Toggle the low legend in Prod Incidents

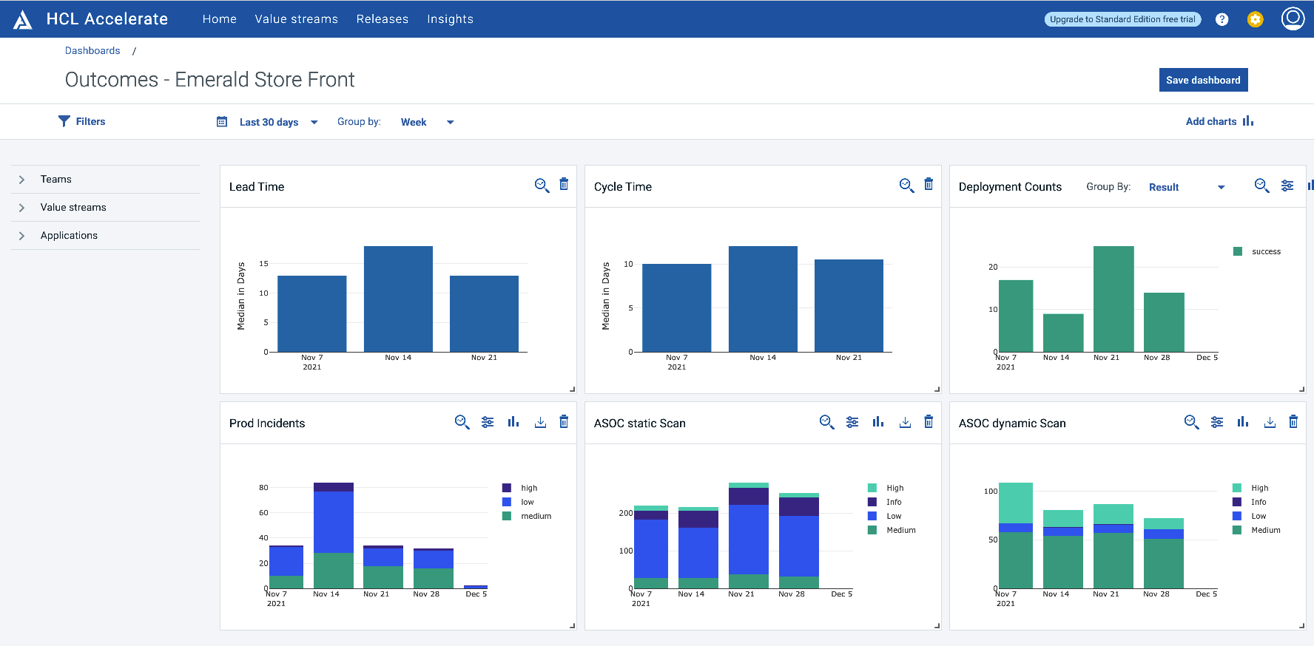pyautogui.click(x=518, y=502)
